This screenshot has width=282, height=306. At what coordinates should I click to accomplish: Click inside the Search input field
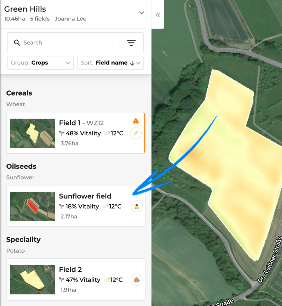pyautogui.click(x=61, y=42)
